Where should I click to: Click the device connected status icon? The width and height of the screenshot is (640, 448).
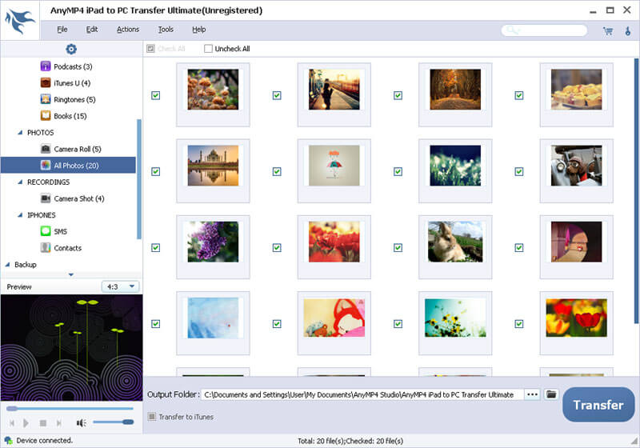tap(8, 441)
